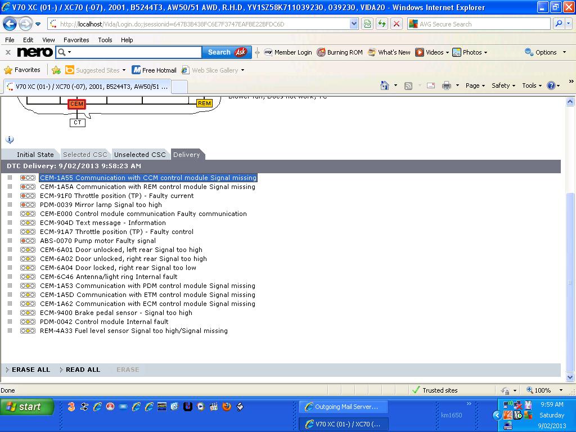
Task: Open the zoom level 100% dropdown
Action: click(x=560, y=390)
